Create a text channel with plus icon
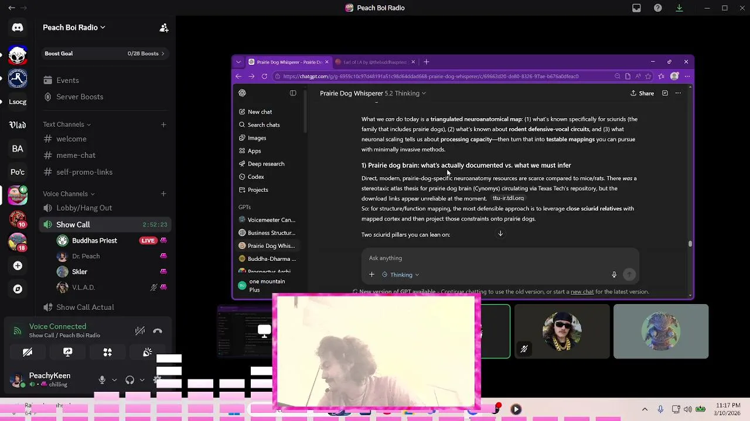750x421 pixels. [x=163, y=125]
